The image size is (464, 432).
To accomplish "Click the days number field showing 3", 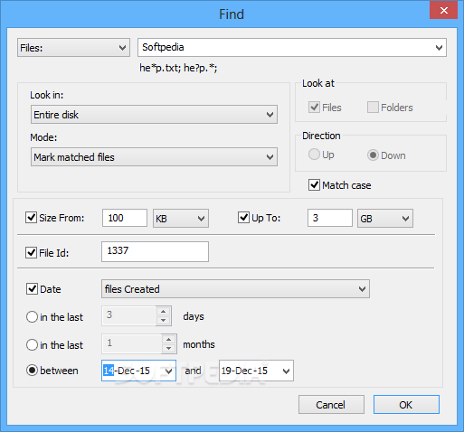I will pyautogui.click(x=129, y=316).
